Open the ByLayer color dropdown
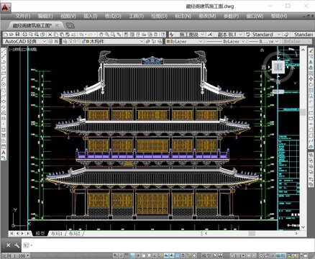Image resolution: width=315 pixels, height=259 pixels. click(x=201, y=42)
